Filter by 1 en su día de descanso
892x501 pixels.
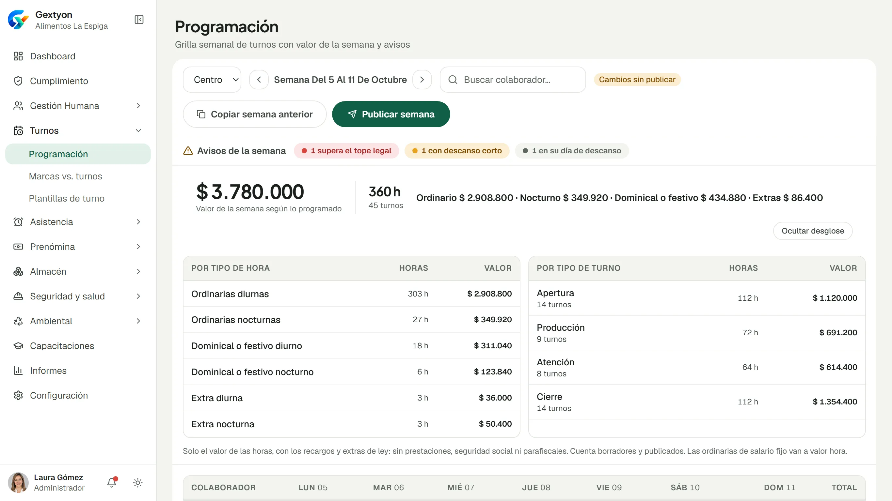572,151
